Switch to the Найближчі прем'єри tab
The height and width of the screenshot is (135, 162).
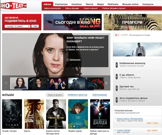(77, 95)
